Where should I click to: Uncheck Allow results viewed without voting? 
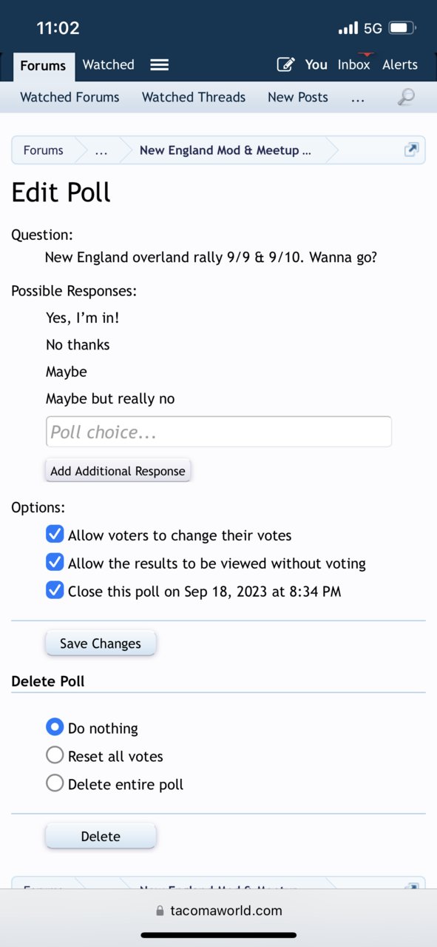click(55, 562)
